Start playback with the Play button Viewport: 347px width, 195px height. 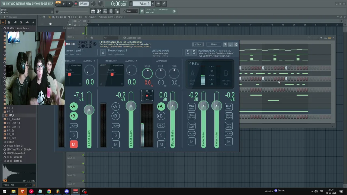(x=64, y=4)
